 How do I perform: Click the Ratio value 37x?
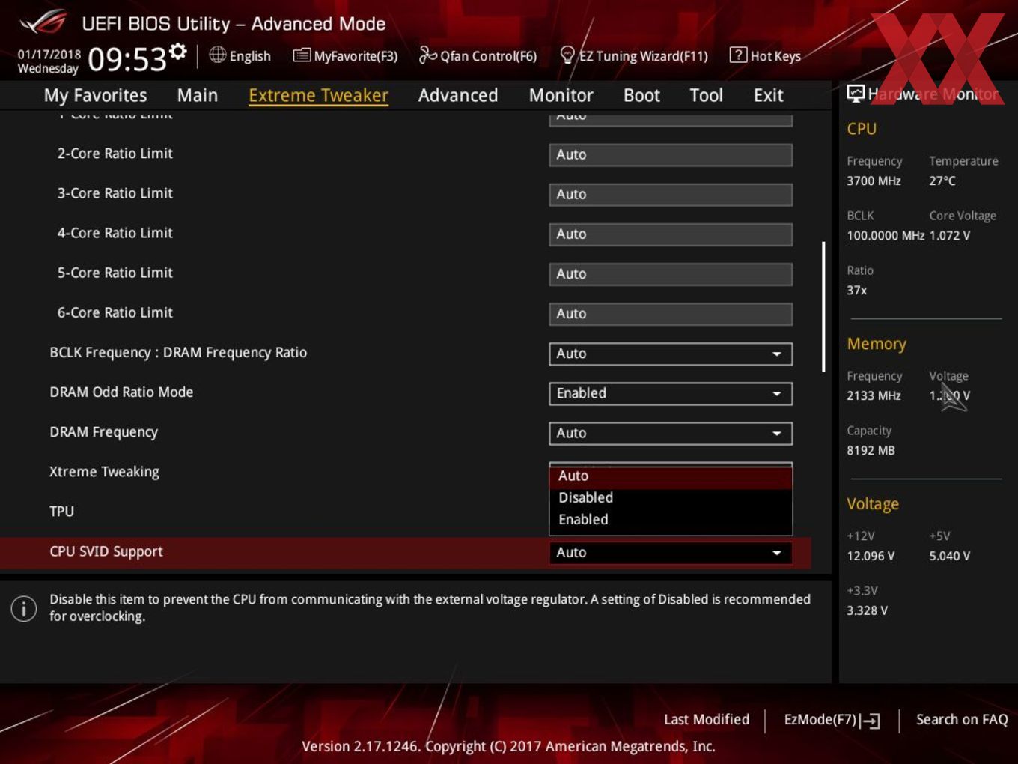coord(857,291)
